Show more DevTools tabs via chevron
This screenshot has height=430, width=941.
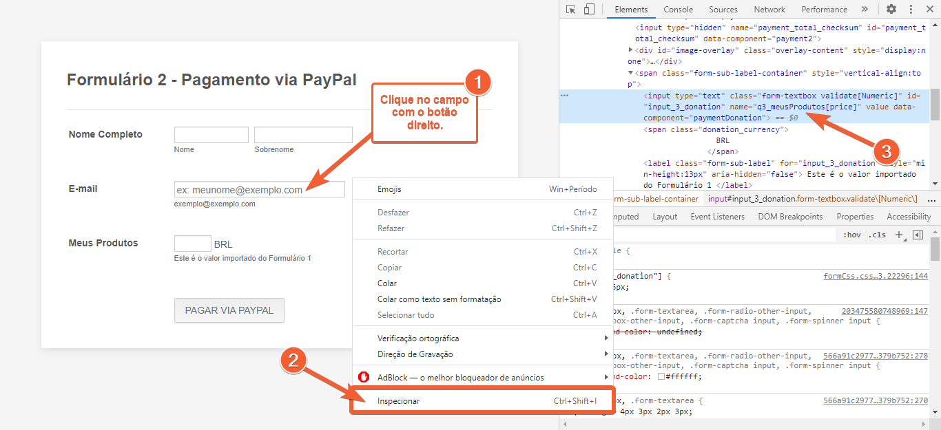(x=865, y=10)
